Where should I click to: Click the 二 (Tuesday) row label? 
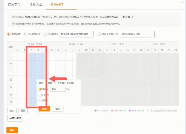11,64
